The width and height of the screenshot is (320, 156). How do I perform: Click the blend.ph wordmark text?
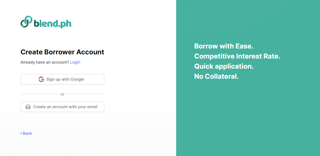(x=53, y=24)
